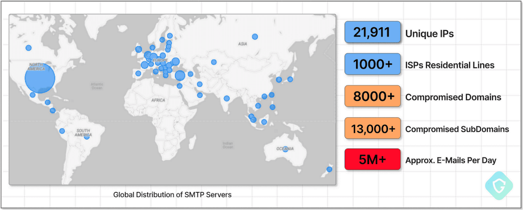
Task: Click the red 5M+ stat box
Action: 372,159
